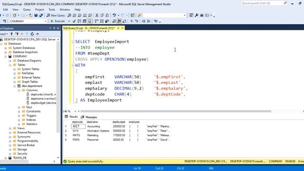Click the Object Explorer vertical scrollbar
Image resolution: width=304 pixels, height=171 pixels.
[58, 87]
